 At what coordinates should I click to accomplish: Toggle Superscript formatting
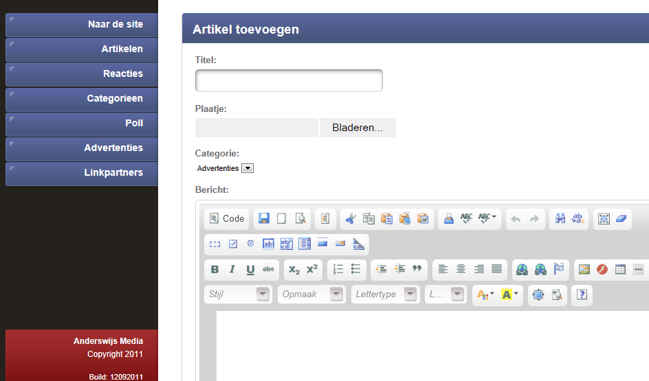tap(312, 269)
